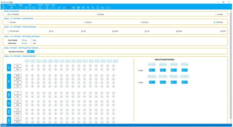Viewport: 233px width, 127px height.
Task: Click the first View toolbar icon
Action: 26,8
